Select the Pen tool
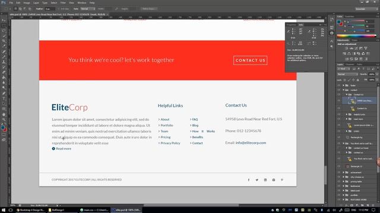The image size is (380, 213). click(4, 93)
